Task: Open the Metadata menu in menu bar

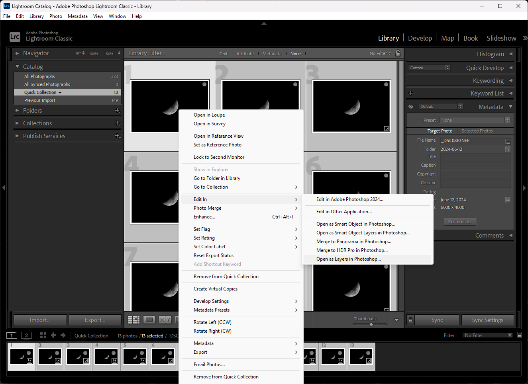Action: (77, 16)
